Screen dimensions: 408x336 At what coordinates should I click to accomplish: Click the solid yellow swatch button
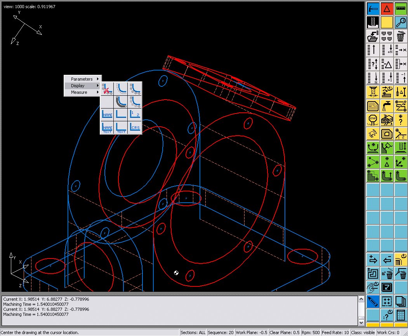pyautogui.click(x=387, y=22)
